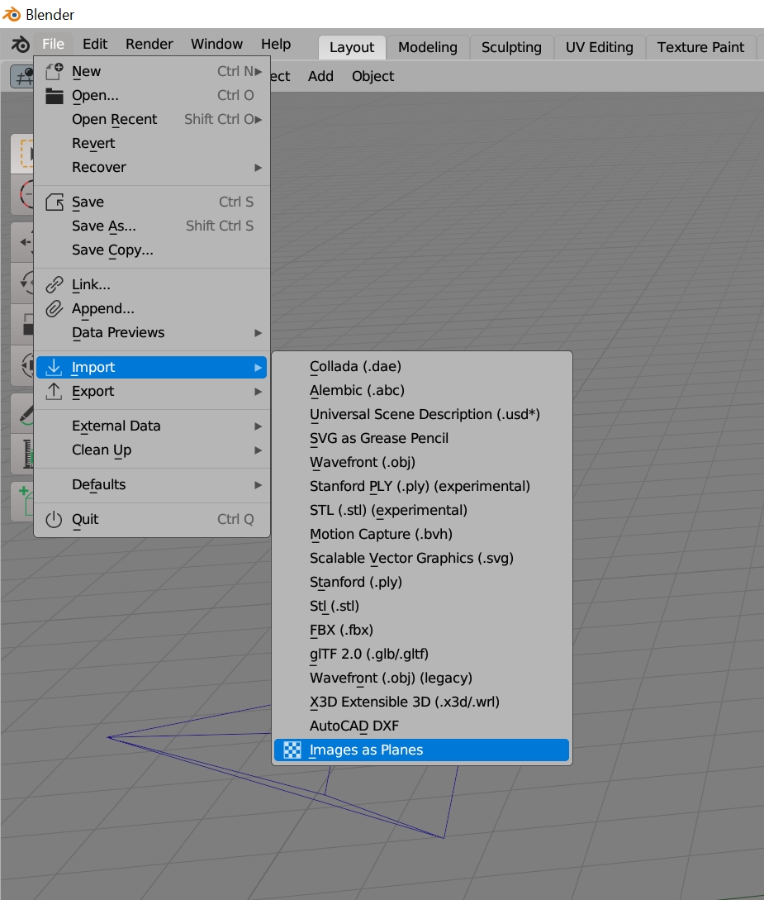Image resolution: width=764 pixels, height=900 pixels.
Task: Choose Images as Planes import
Action: 421,750
